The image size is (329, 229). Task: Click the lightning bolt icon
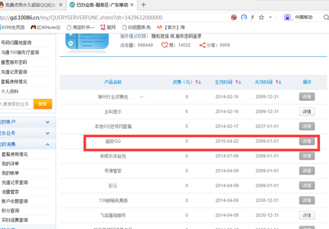pyautogui.click(x=252, y=17)
